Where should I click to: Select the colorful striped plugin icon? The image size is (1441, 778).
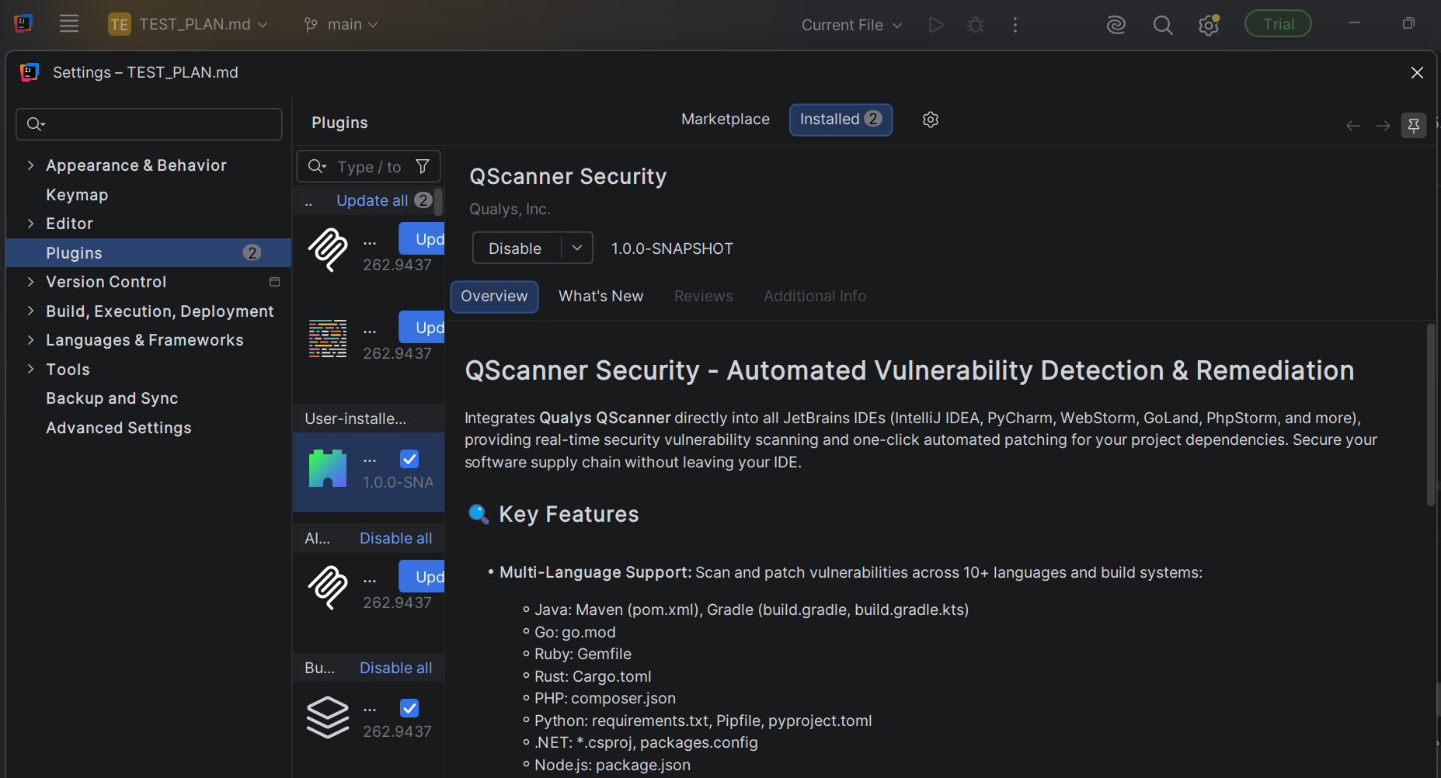tap(328, 339)
